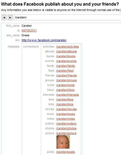Visit the /carsten/home link

tap(65, 85)
